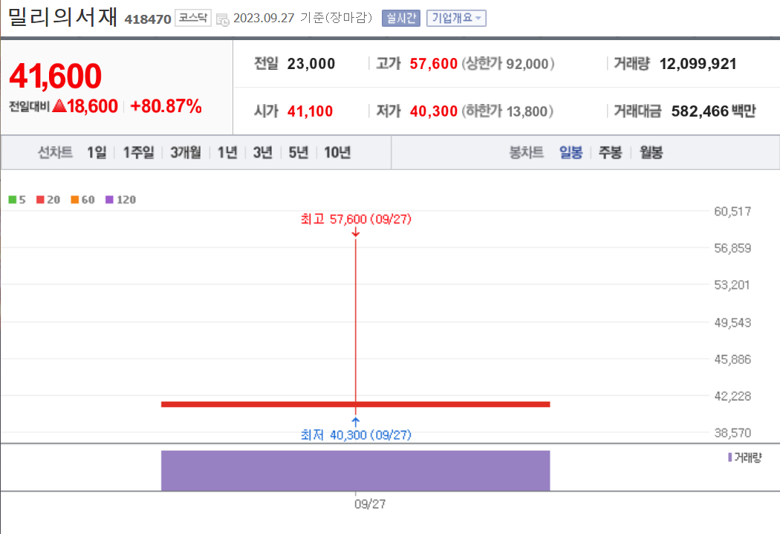This screenshot has height=534, width=780.
Task: Select the 5년 line chart tab
Action: [x=299, y=152]
